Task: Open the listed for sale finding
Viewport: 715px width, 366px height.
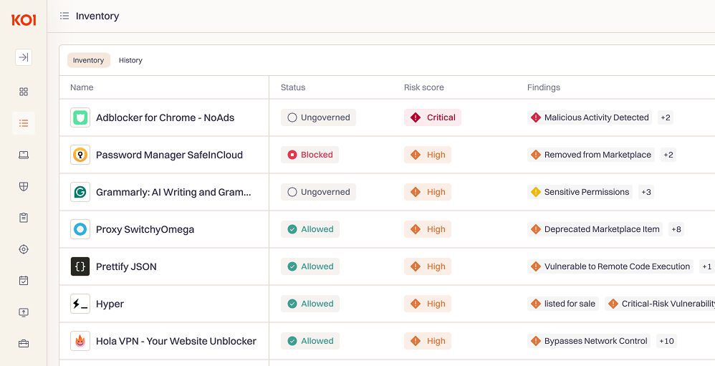Action: pos(563,304)
